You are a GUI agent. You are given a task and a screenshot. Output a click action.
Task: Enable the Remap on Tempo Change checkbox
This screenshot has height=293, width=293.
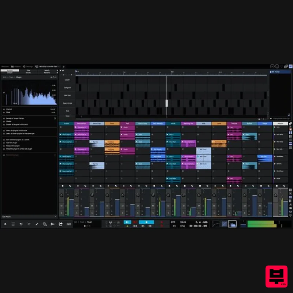pos(55,118)
